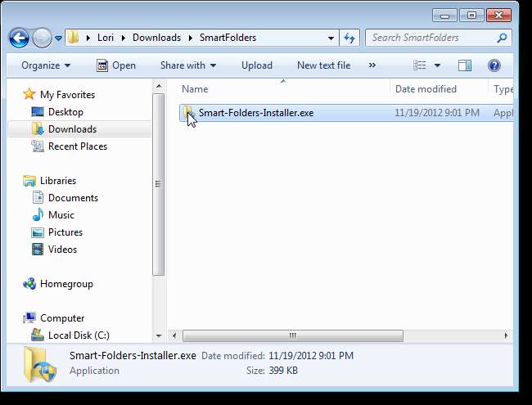
Task: Show additional toolbar commands chevron
Action: [372, 65]
